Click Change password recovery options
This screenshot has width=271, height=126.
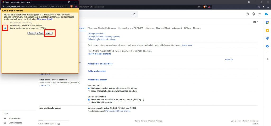click(104, 37)
